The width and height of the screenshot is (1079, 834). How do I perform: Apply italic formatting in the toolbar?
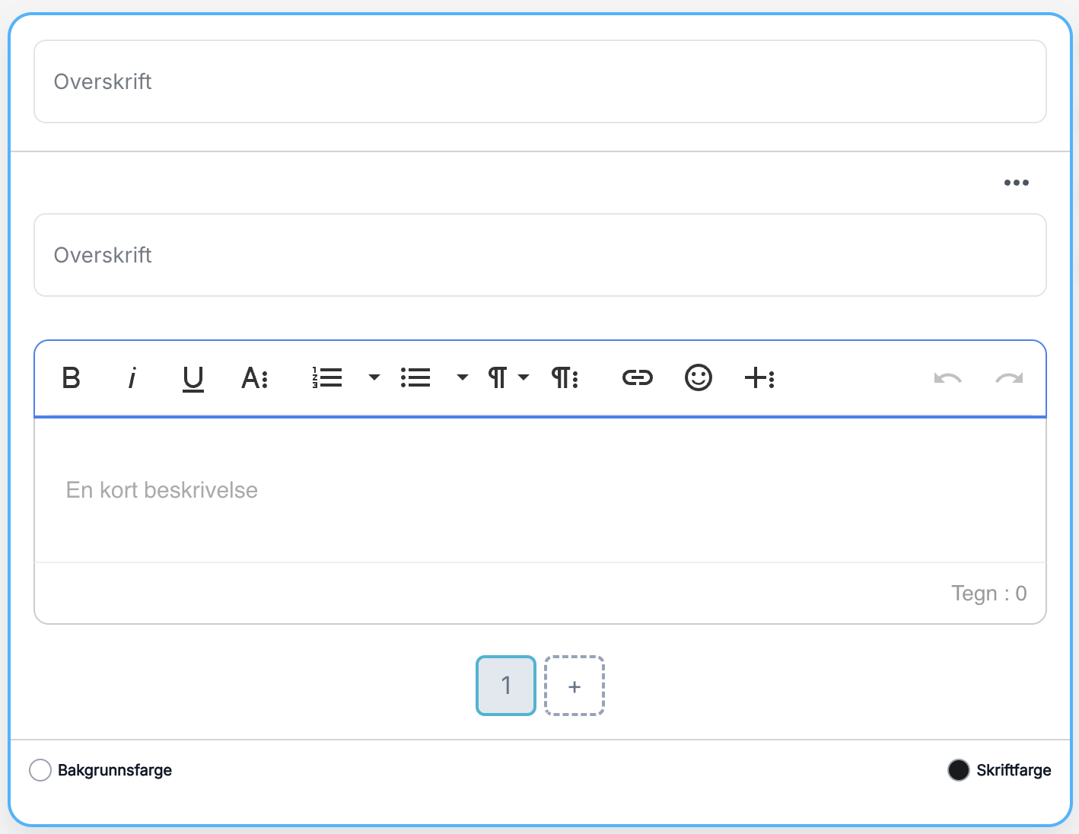pos(132,377)
